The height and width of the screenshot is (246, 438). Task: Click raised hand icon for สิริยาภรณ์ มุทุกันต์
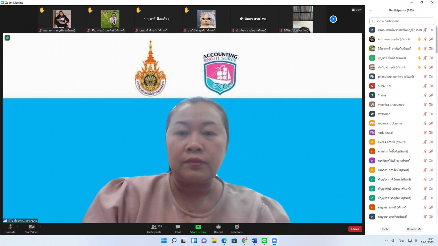[x=419, y=49]
